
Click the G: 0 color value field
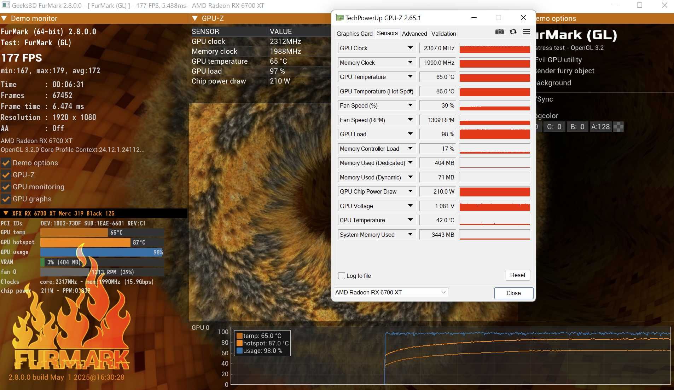pos(554,127)
